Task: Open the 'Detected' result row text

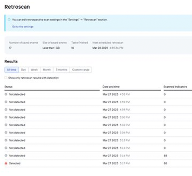Action: [x=15, y=163]
